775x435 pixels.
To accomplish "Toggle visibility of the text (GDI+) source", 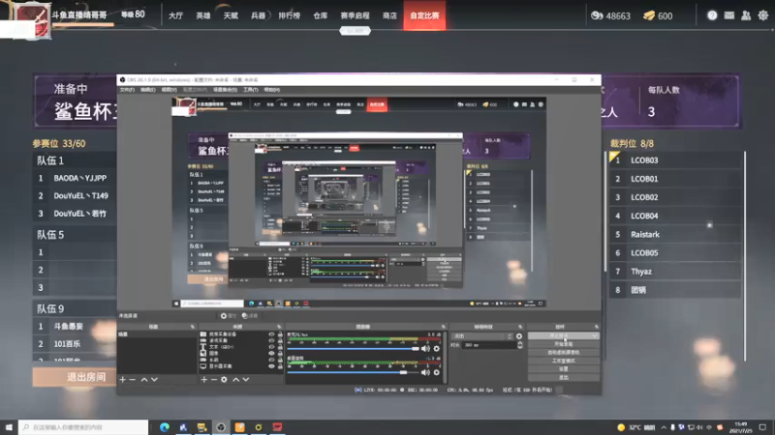I will pos(271,347).
